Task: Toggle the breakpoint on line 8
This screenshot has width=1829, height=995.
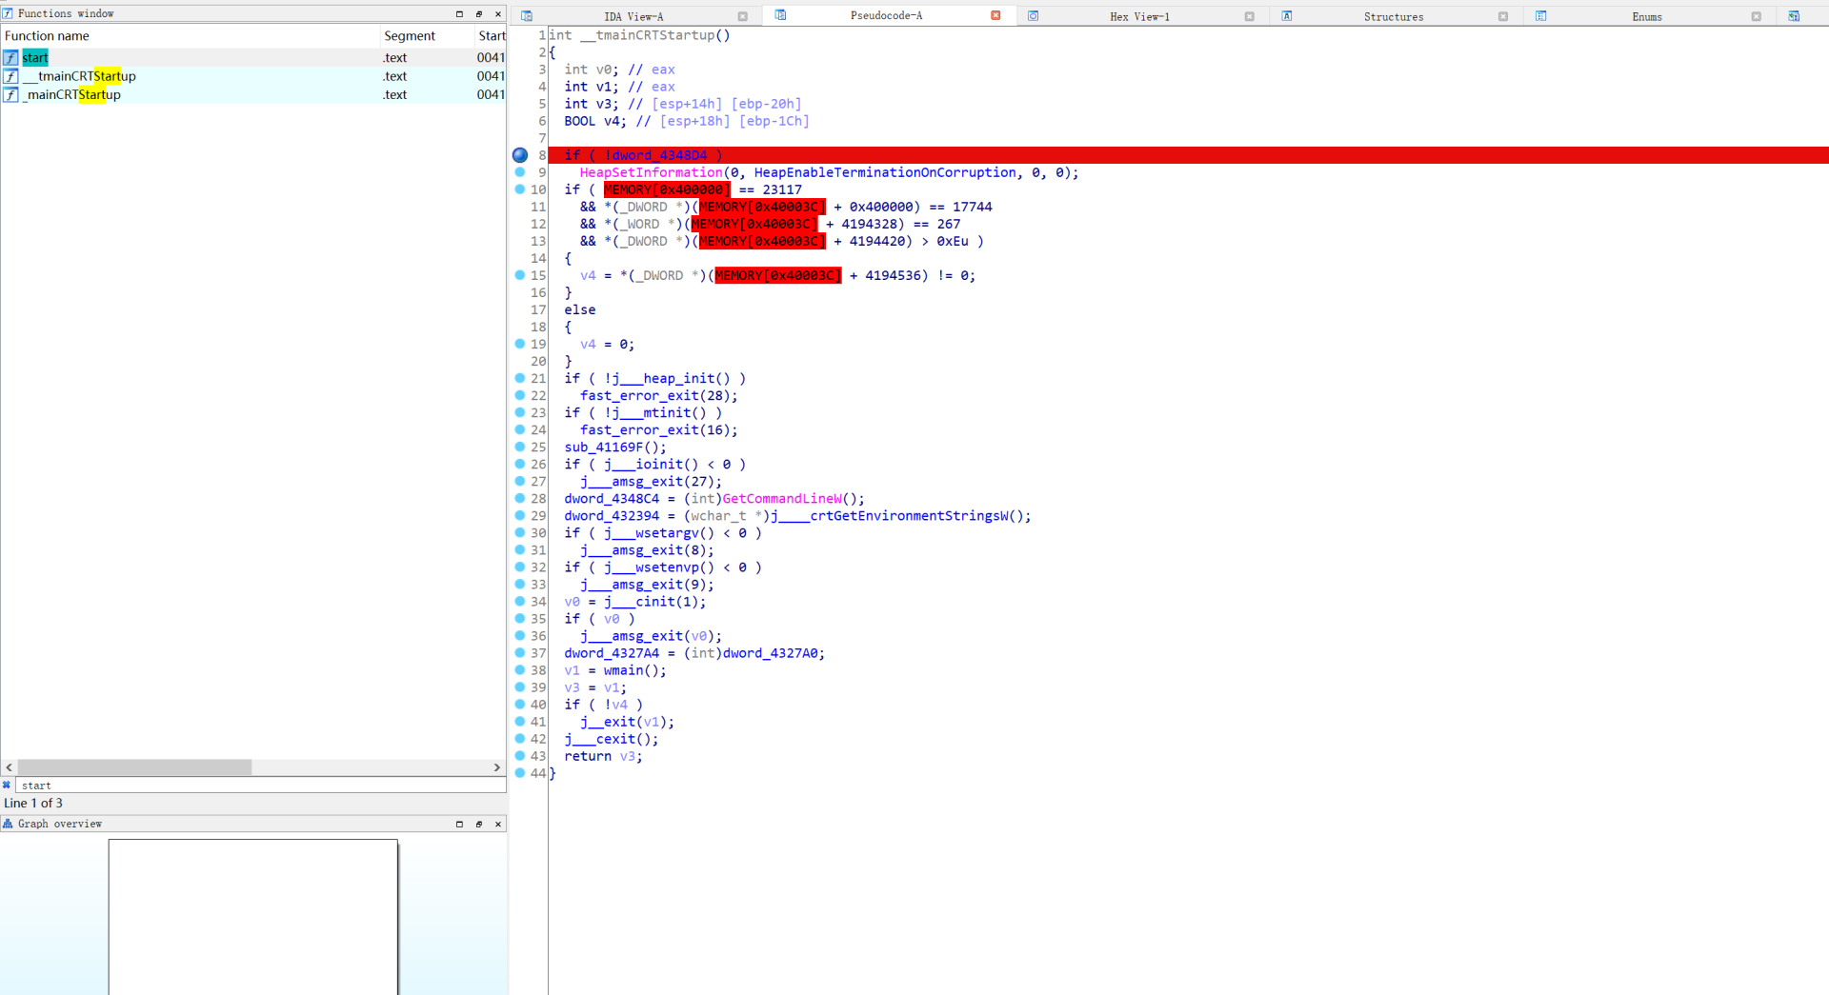Action: tap(520, 155)
